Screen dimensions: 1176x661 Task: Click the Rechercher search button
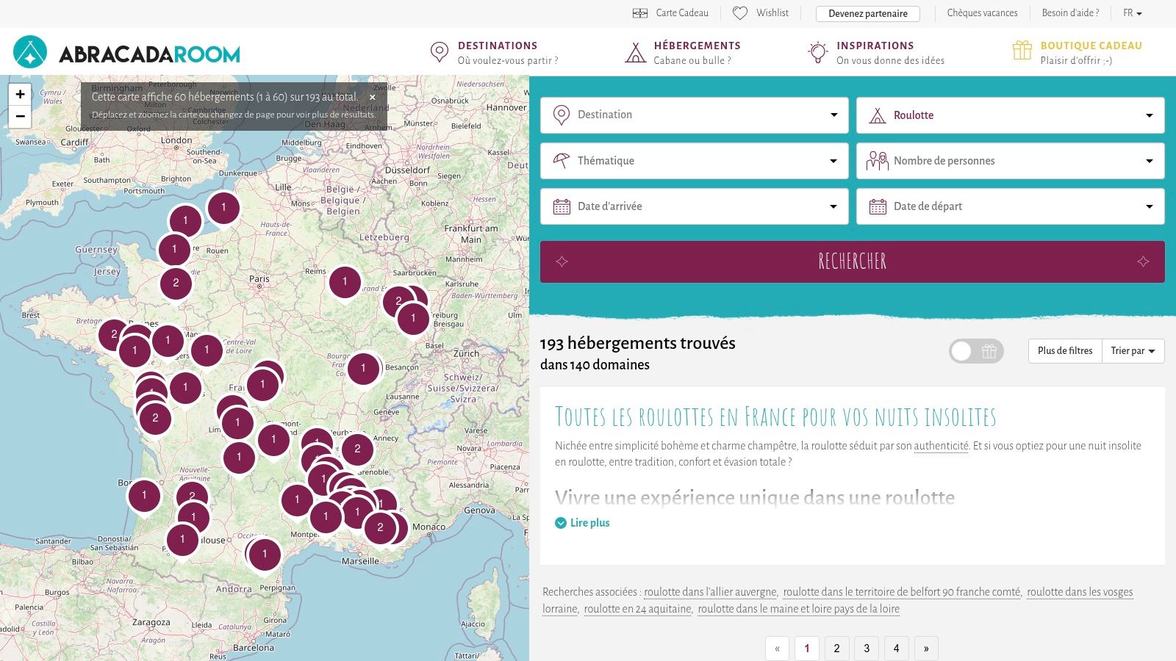853,261
